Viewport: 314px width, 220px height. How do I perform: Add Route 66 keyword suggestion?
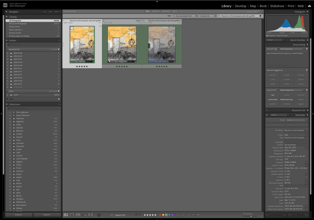pyautogui.click(x=273, y=75)
